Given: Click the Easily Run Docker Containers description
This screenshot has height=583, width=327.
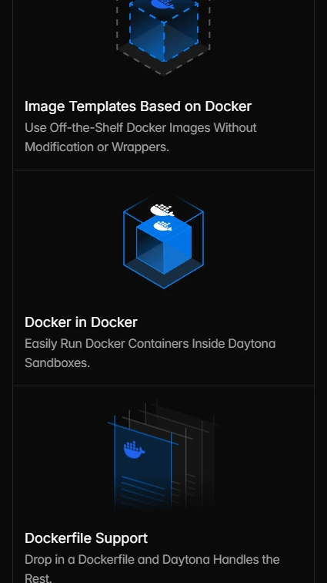Looking at the screenshot, I should (x=150, y=353).
